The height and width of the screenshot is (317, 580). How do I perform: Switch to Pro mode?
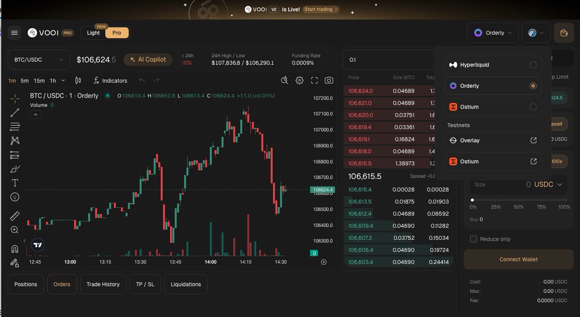(116, 33)
